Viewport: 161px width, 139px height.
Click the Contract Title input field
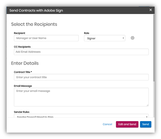pos(81,77)
